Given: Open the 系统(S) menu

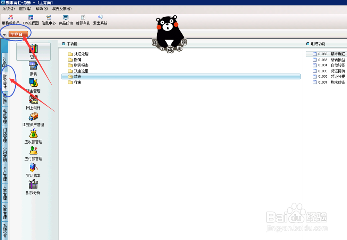Looking at the screenshot, I should pos(8,9).
